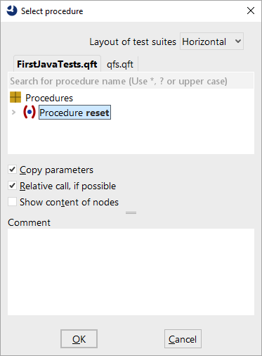Image resolution: width=262 pixels, height=356 pixels.
Task: Select the Procedures root tree item
Action: pos(49,98)
